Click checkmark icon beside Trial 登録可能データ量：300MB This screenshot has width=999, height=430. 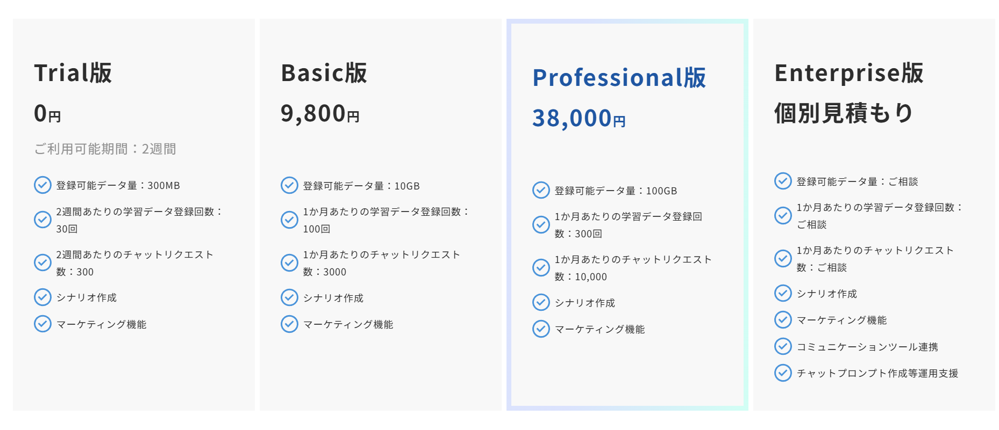[x=42, y=185]
